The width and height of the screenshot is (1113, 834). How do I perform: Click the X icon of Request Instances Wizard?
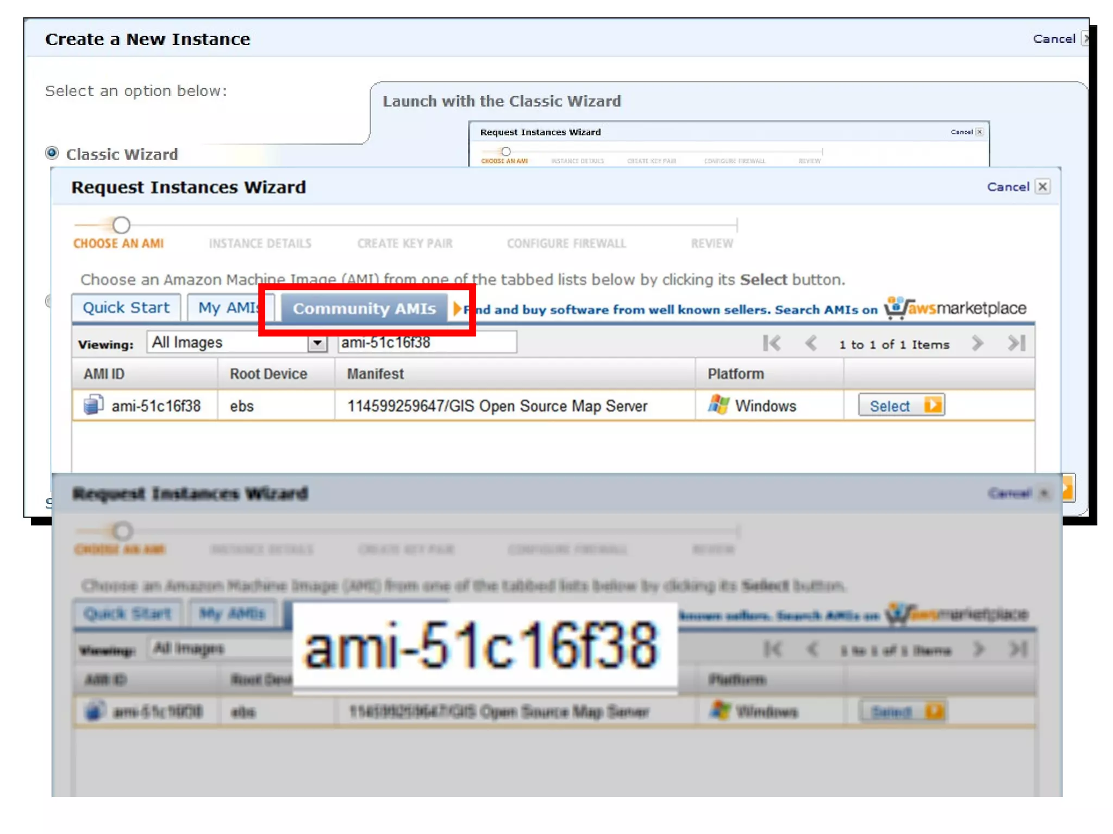(1042, 187)
